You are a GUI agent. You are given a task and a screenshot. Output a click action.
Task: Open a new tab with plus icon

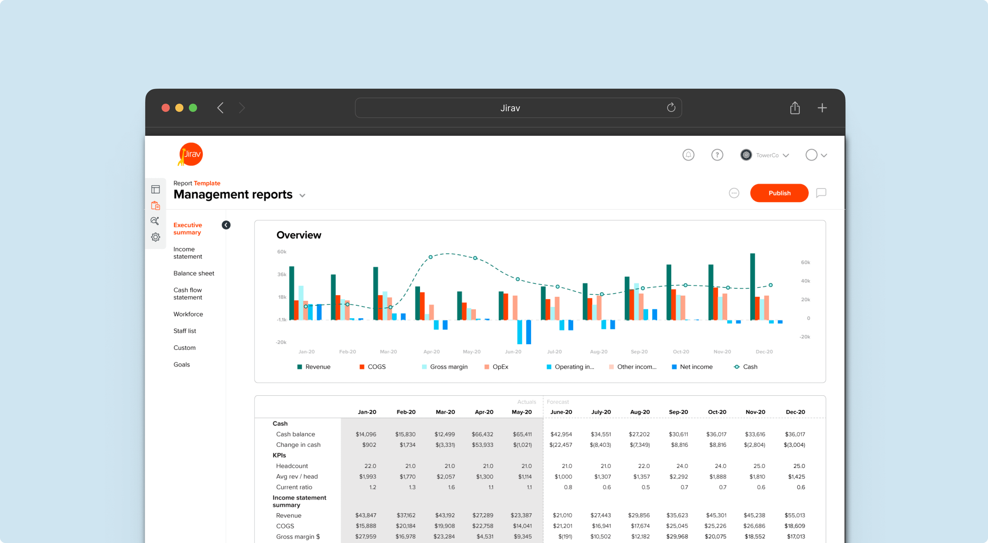click(822, 108)
